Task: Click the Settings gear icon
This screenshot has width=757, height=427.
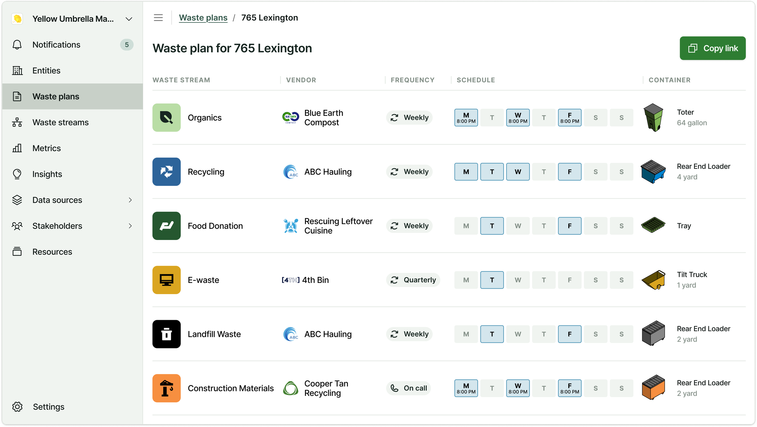Action: (x=17, y=407)
